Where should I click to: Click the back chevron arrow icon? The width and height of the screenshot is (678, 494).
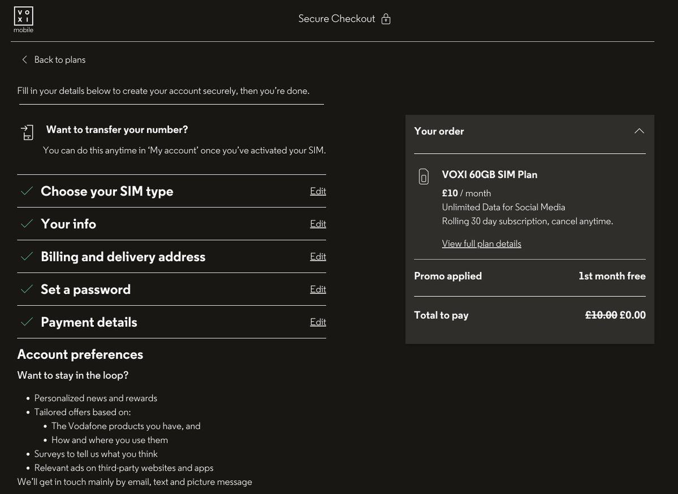click(x=25, y=60)
